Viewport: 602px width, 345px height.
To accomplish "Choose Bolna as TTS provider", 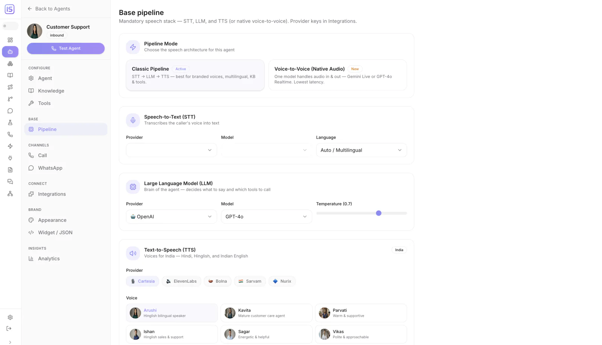I will click(217, 281).
